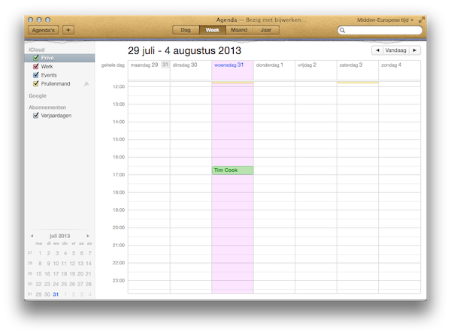Click the week number 31 badge

(165, 65)
